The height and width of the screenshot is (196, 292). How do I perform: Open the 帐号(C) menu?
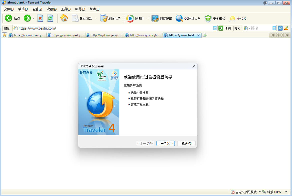(x=80, y=9)
